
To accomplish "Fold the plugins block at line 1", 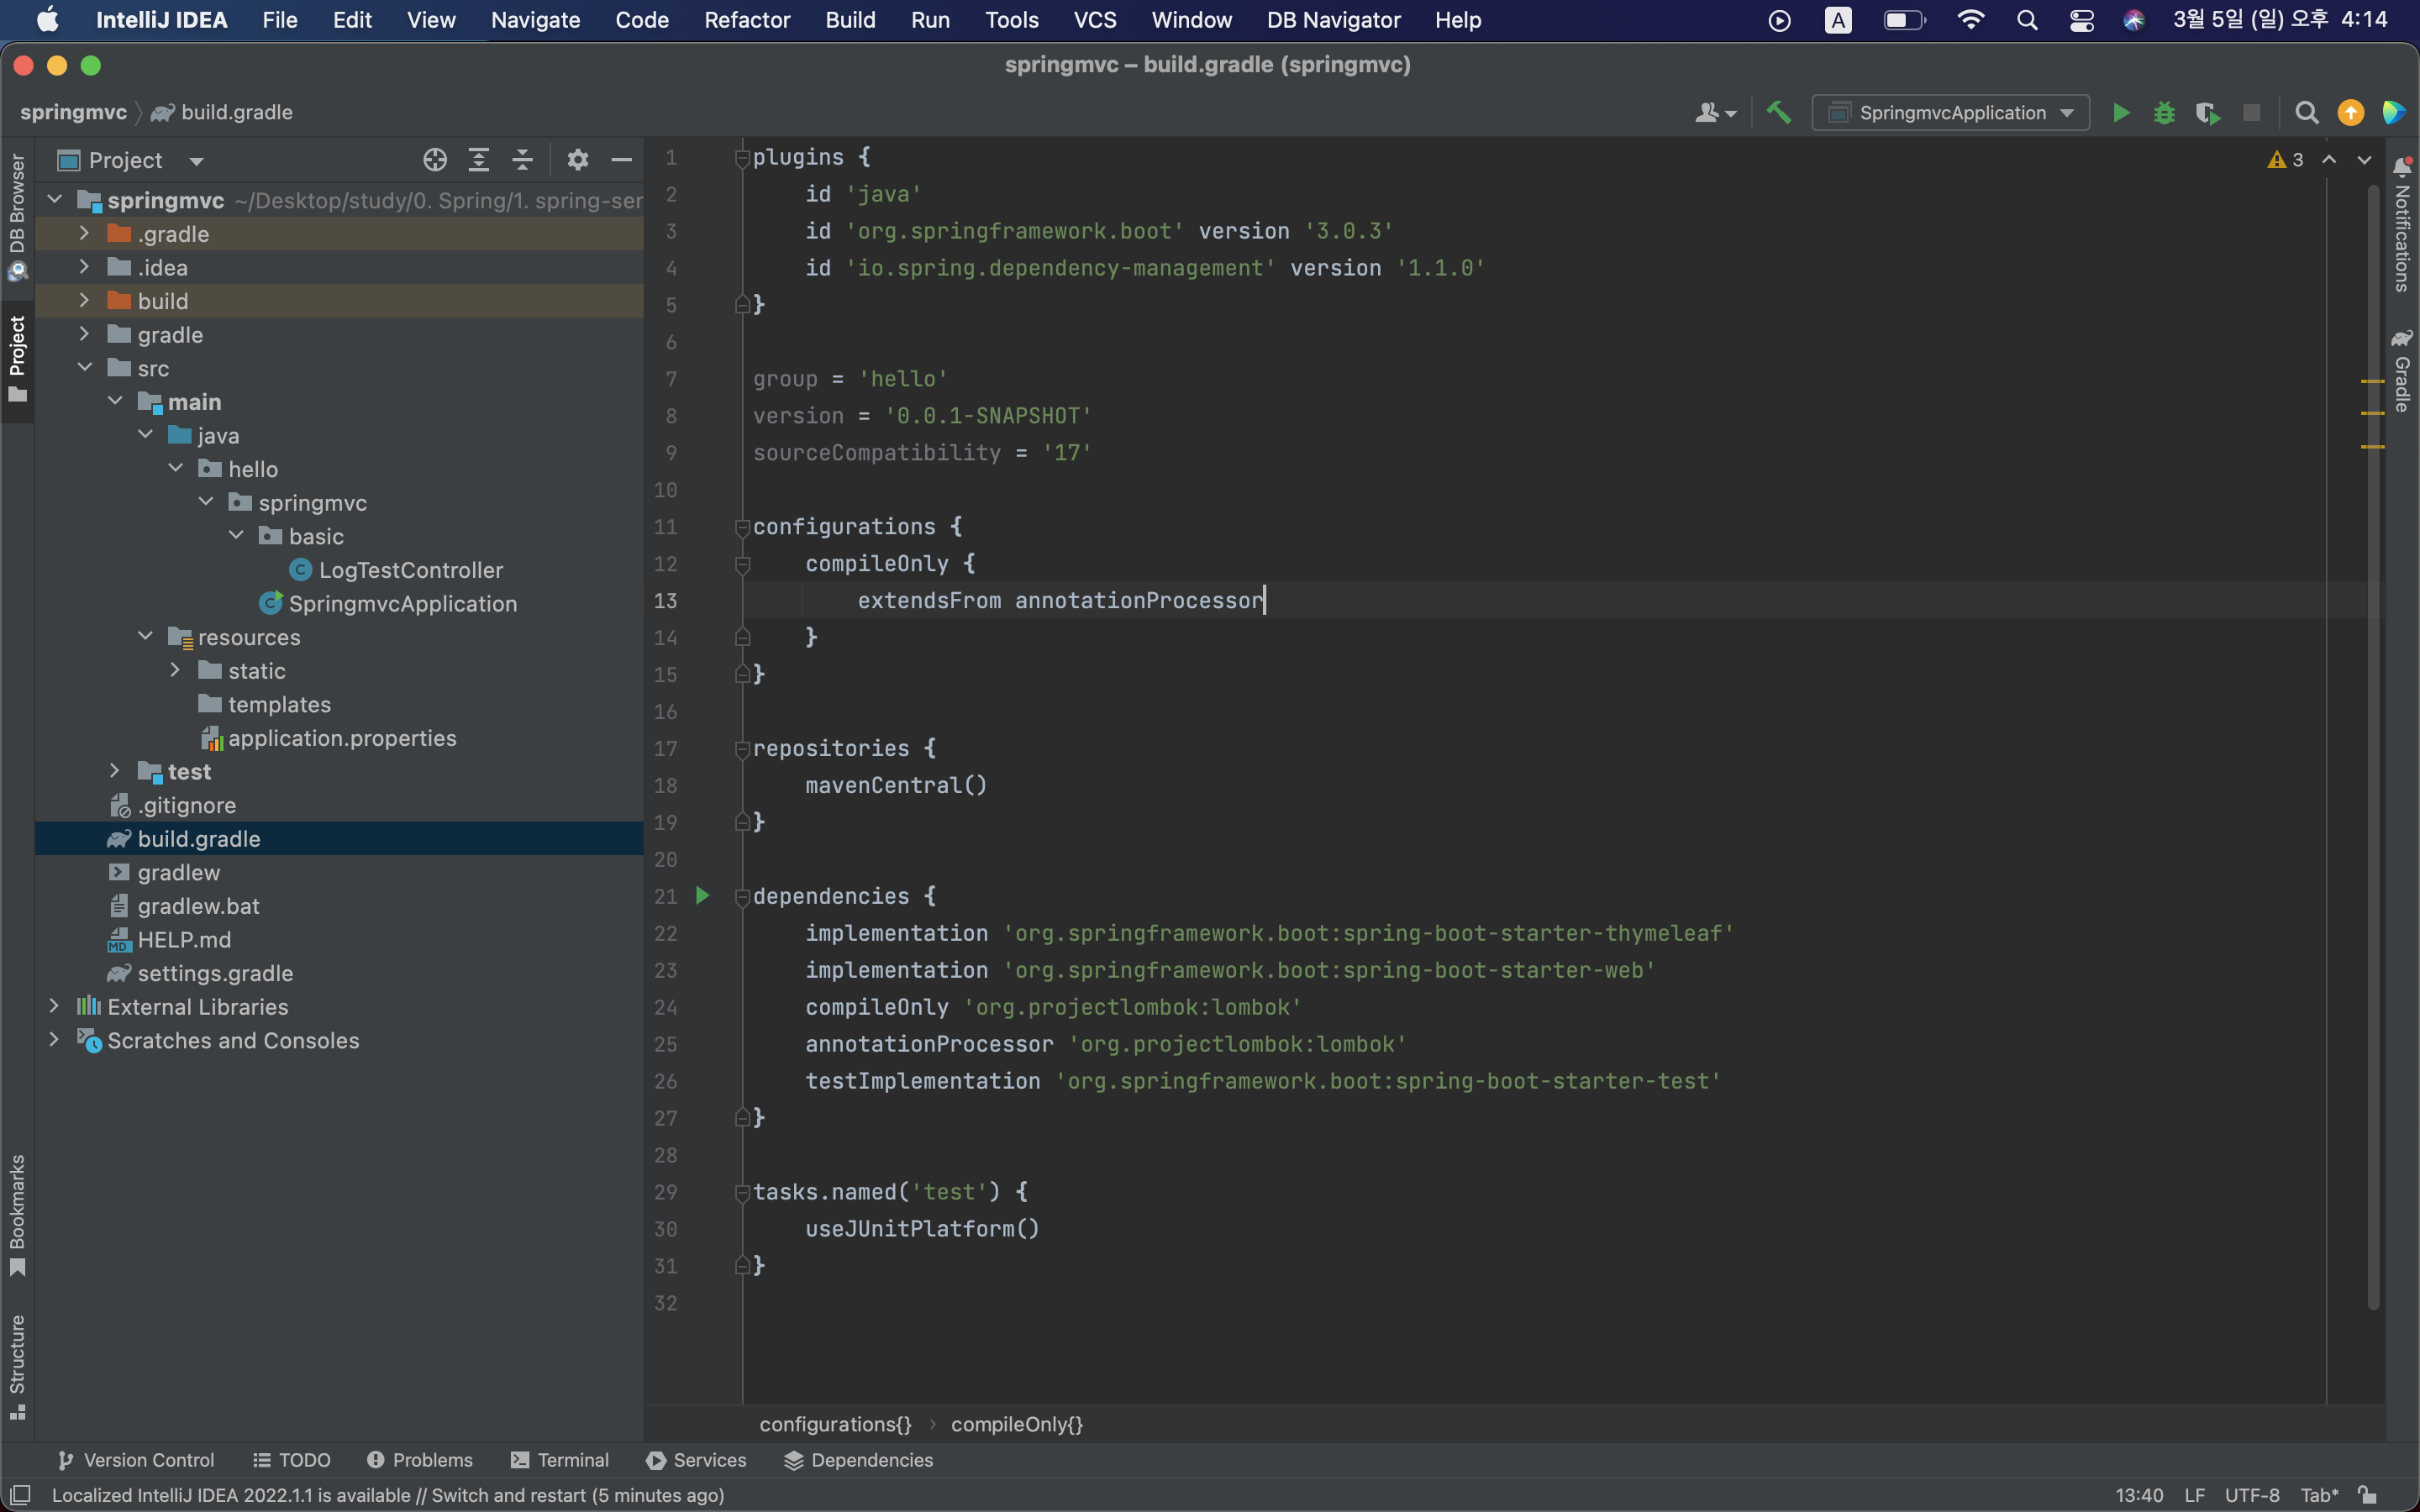I will [742, 158].
